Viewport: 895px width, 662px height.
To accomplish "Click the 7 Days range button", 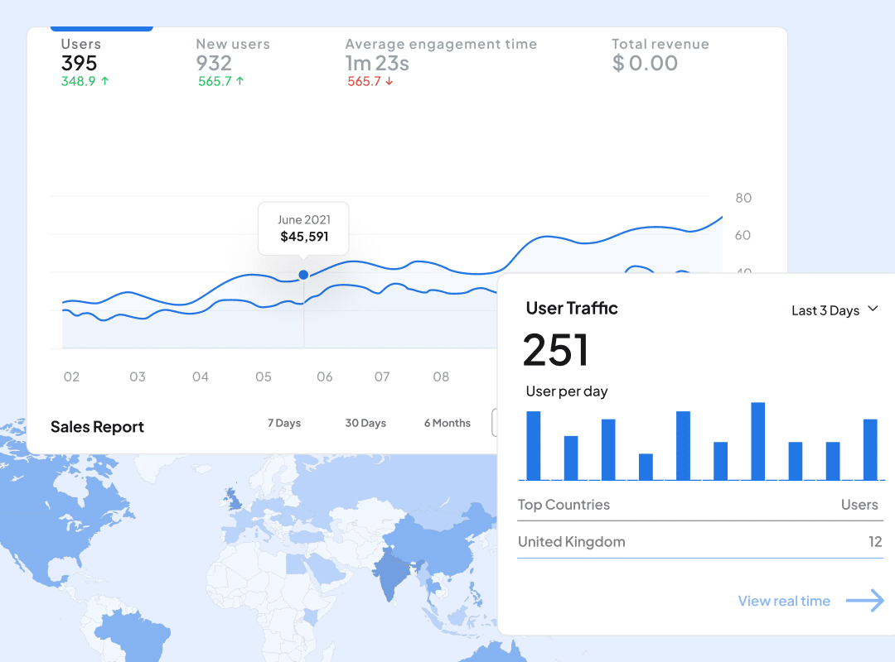I will 284,423.
